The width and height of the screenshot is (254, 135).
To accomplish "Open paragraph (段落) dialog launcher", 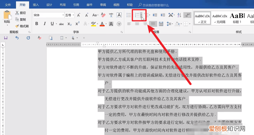I will tap(190, 32).
